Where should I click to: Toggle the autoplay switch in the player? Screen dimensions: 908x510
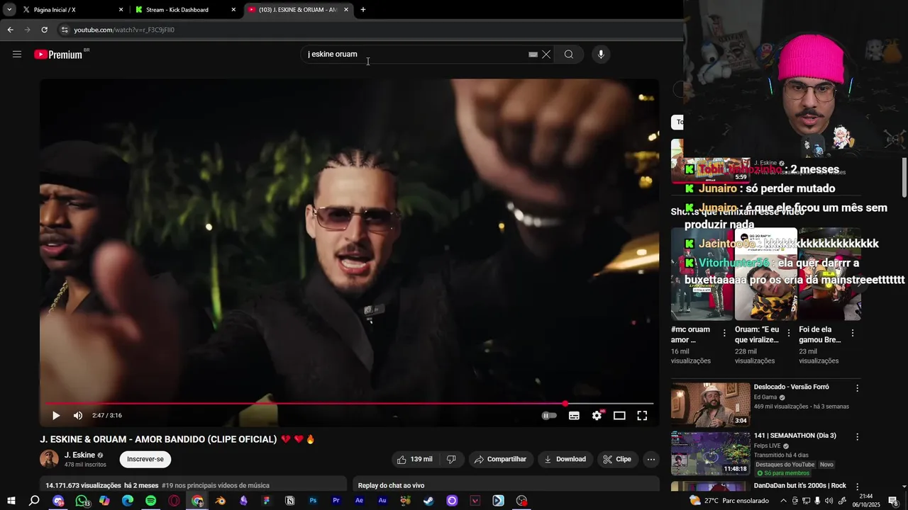(x=550, y=416)
